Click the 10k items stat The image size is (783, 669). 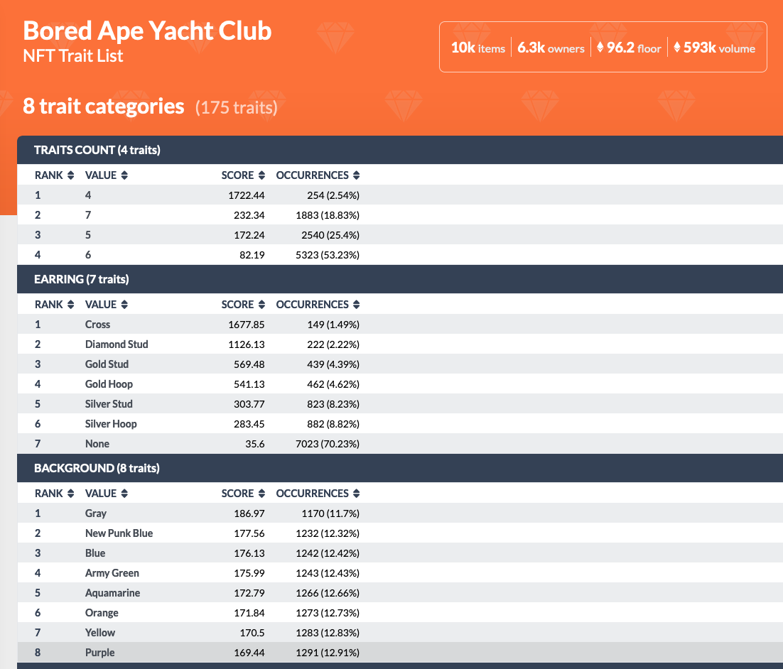(478, 48)
